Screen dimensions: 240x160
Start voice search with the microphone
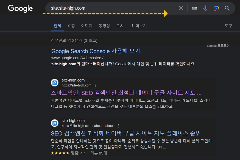[x=205, y=8]
